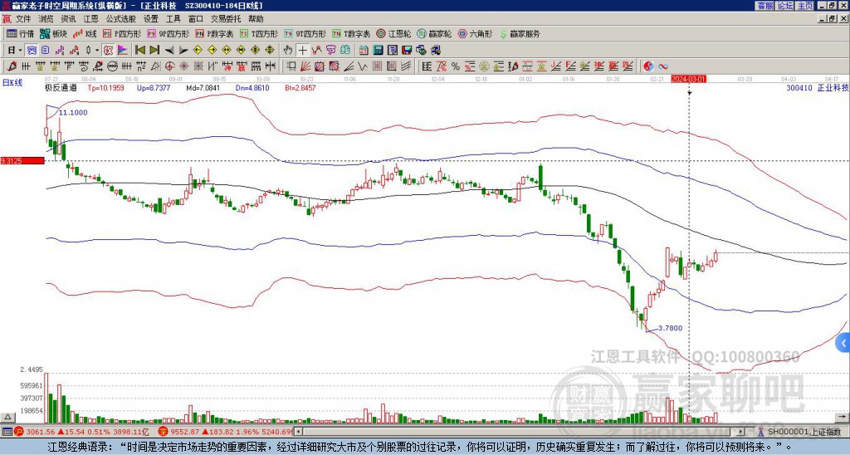Switch to the K线 chart view
Image resolution: width=850 pixels, height=455 pixels.
point(85,33)
